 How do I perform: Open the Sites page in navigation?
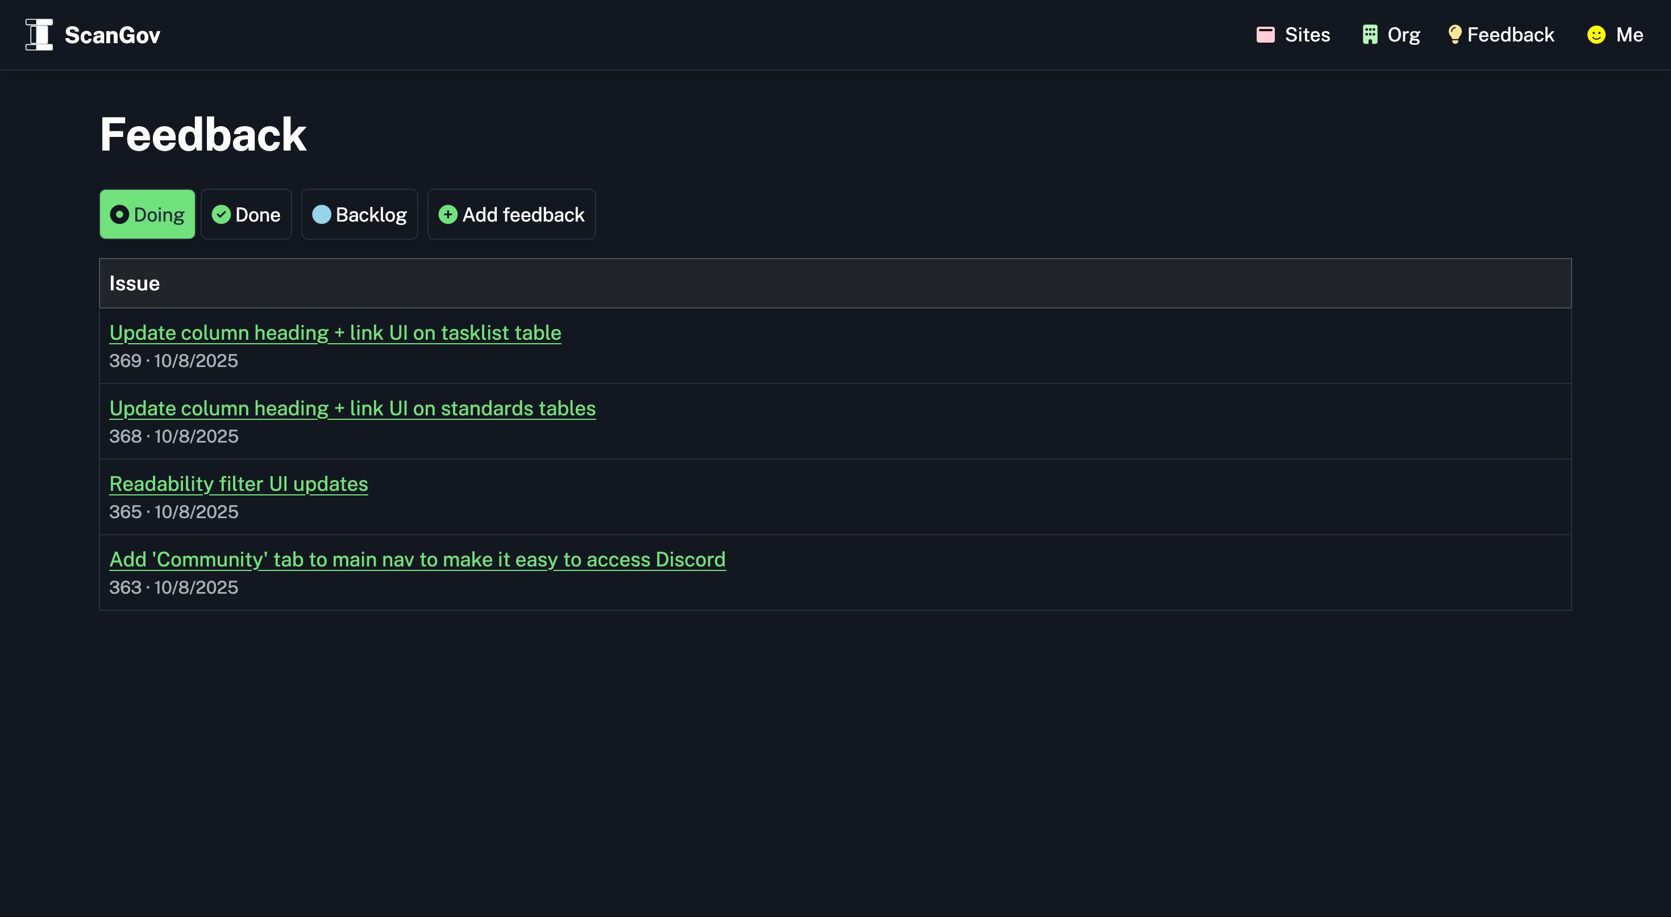[1307, 34]
